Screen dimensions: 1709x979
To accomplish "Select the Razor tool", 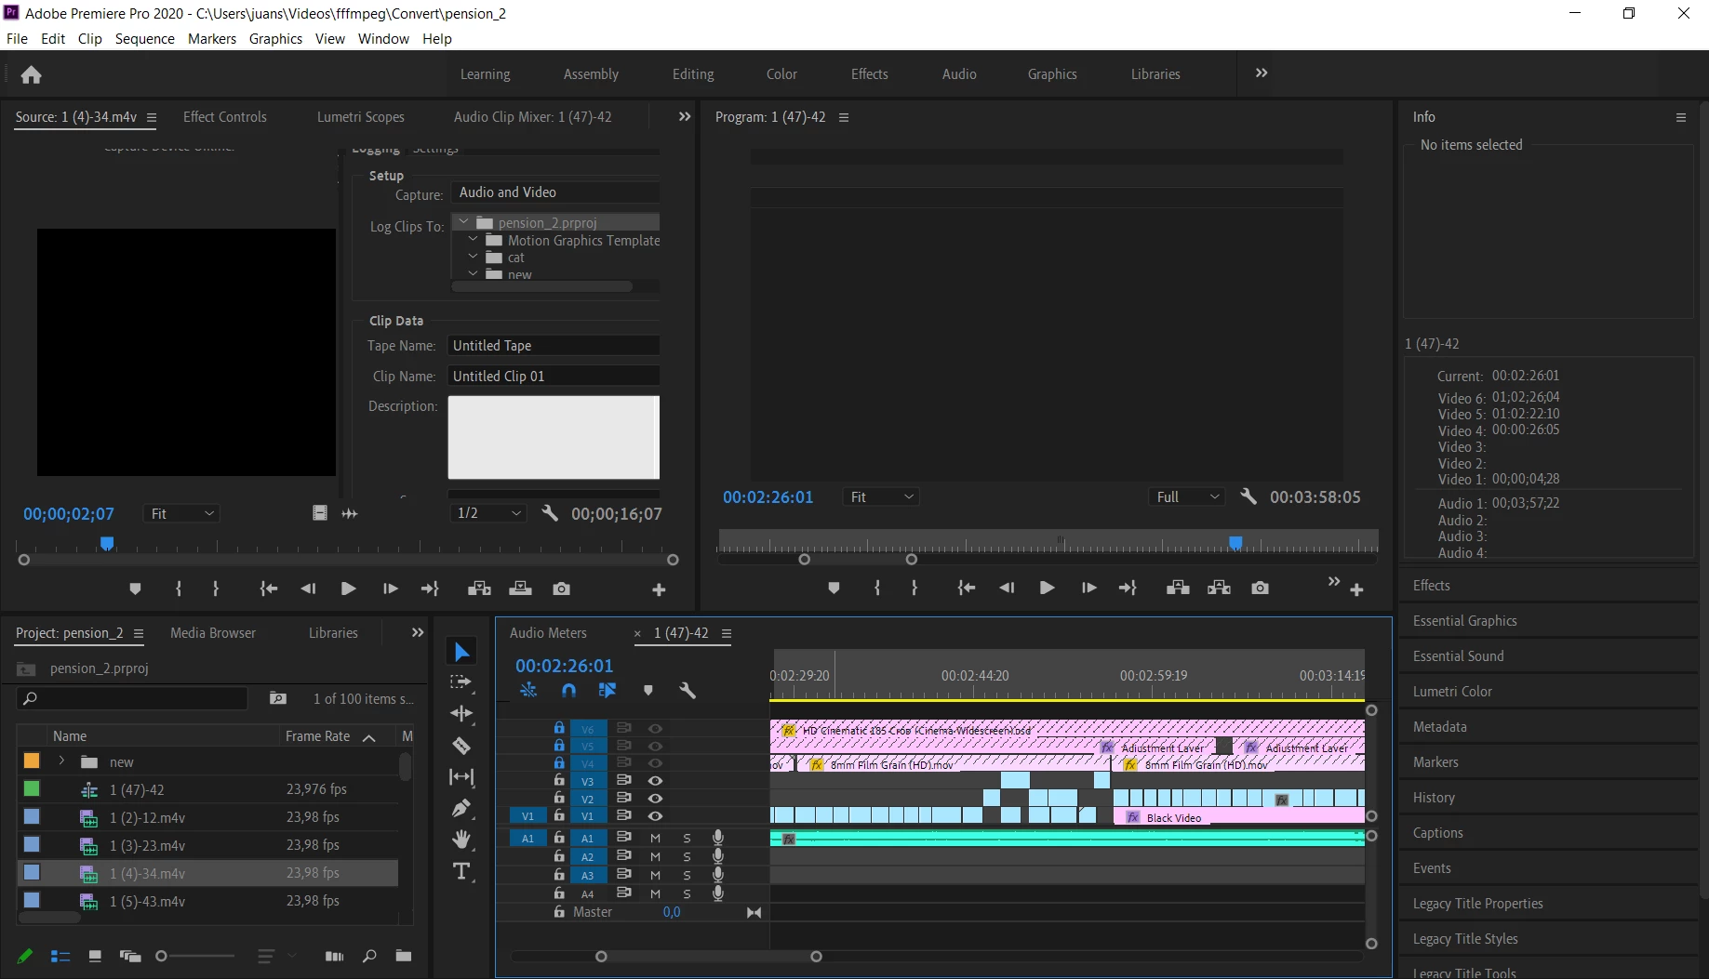I will point(461,746).
